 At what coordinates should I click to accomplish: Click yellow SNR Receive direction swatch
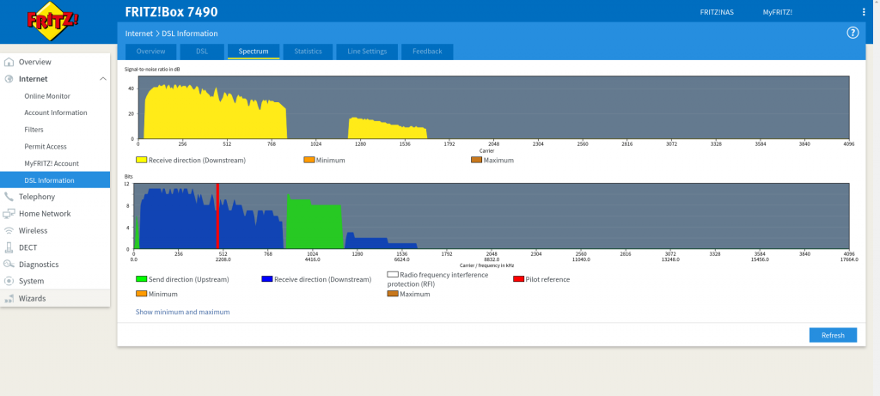pos(142,160)
